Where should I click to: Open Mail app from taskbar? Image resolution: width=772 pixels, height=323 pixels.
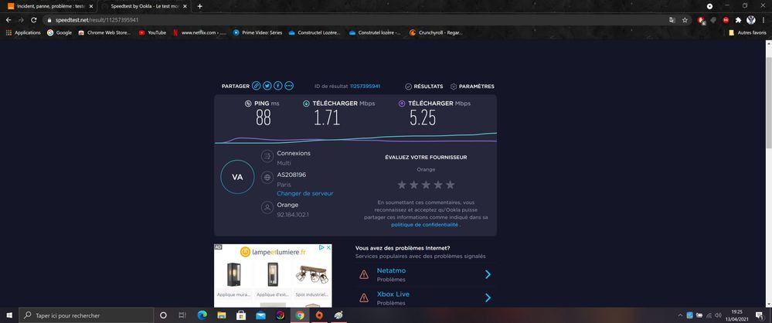(x=260, y=315)
